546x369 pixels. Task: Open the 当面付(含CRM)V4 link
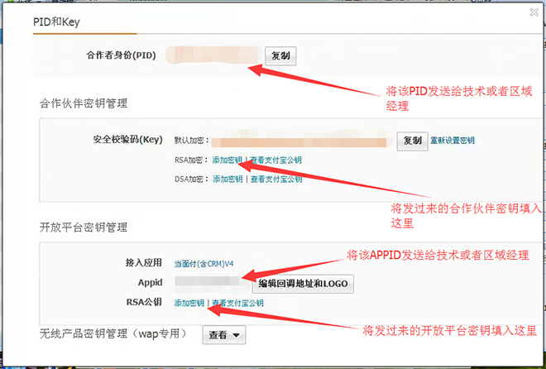(x=204, y=264)
